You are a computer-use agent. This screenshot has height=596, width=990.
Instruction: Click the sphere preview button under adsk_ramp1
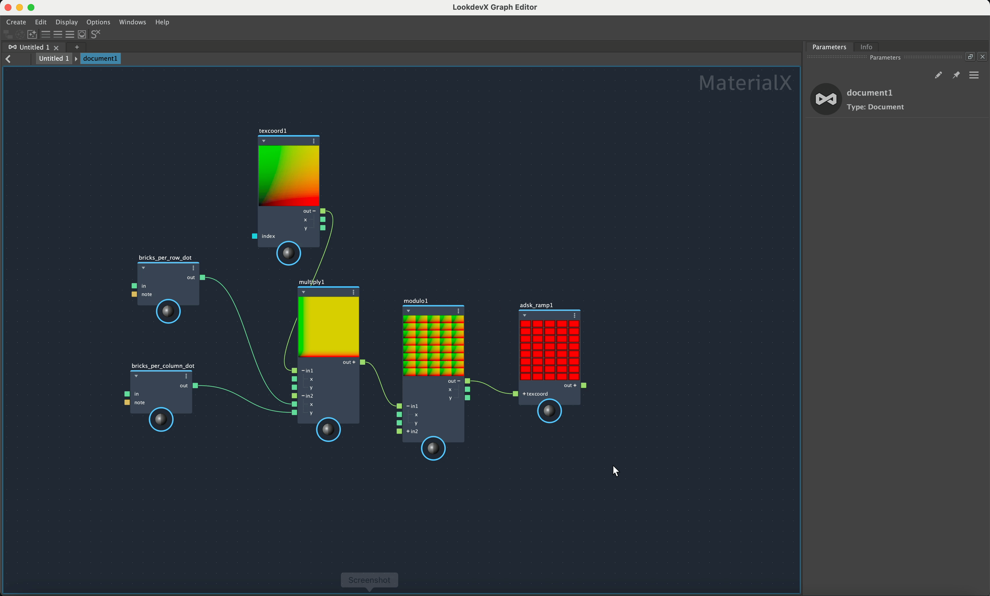(549, 411)
